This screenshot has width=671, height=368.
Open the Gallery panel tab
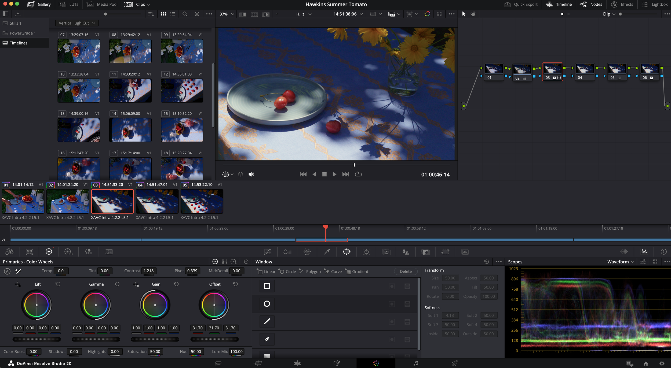[39, 4]
